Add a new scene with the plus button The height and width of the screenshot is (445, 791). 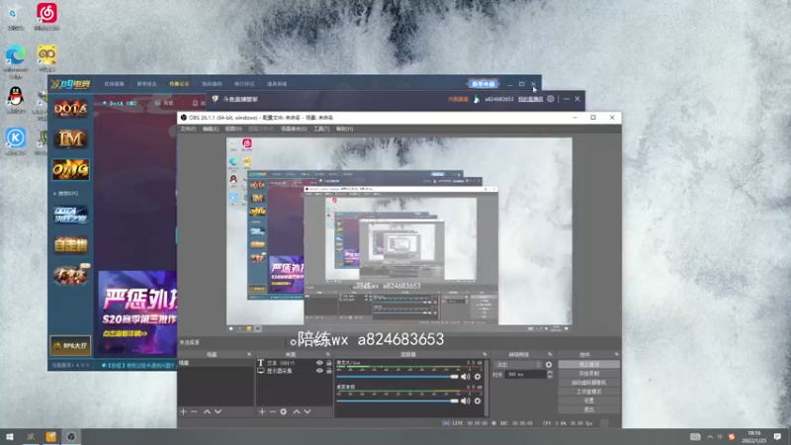click(183, 411)
